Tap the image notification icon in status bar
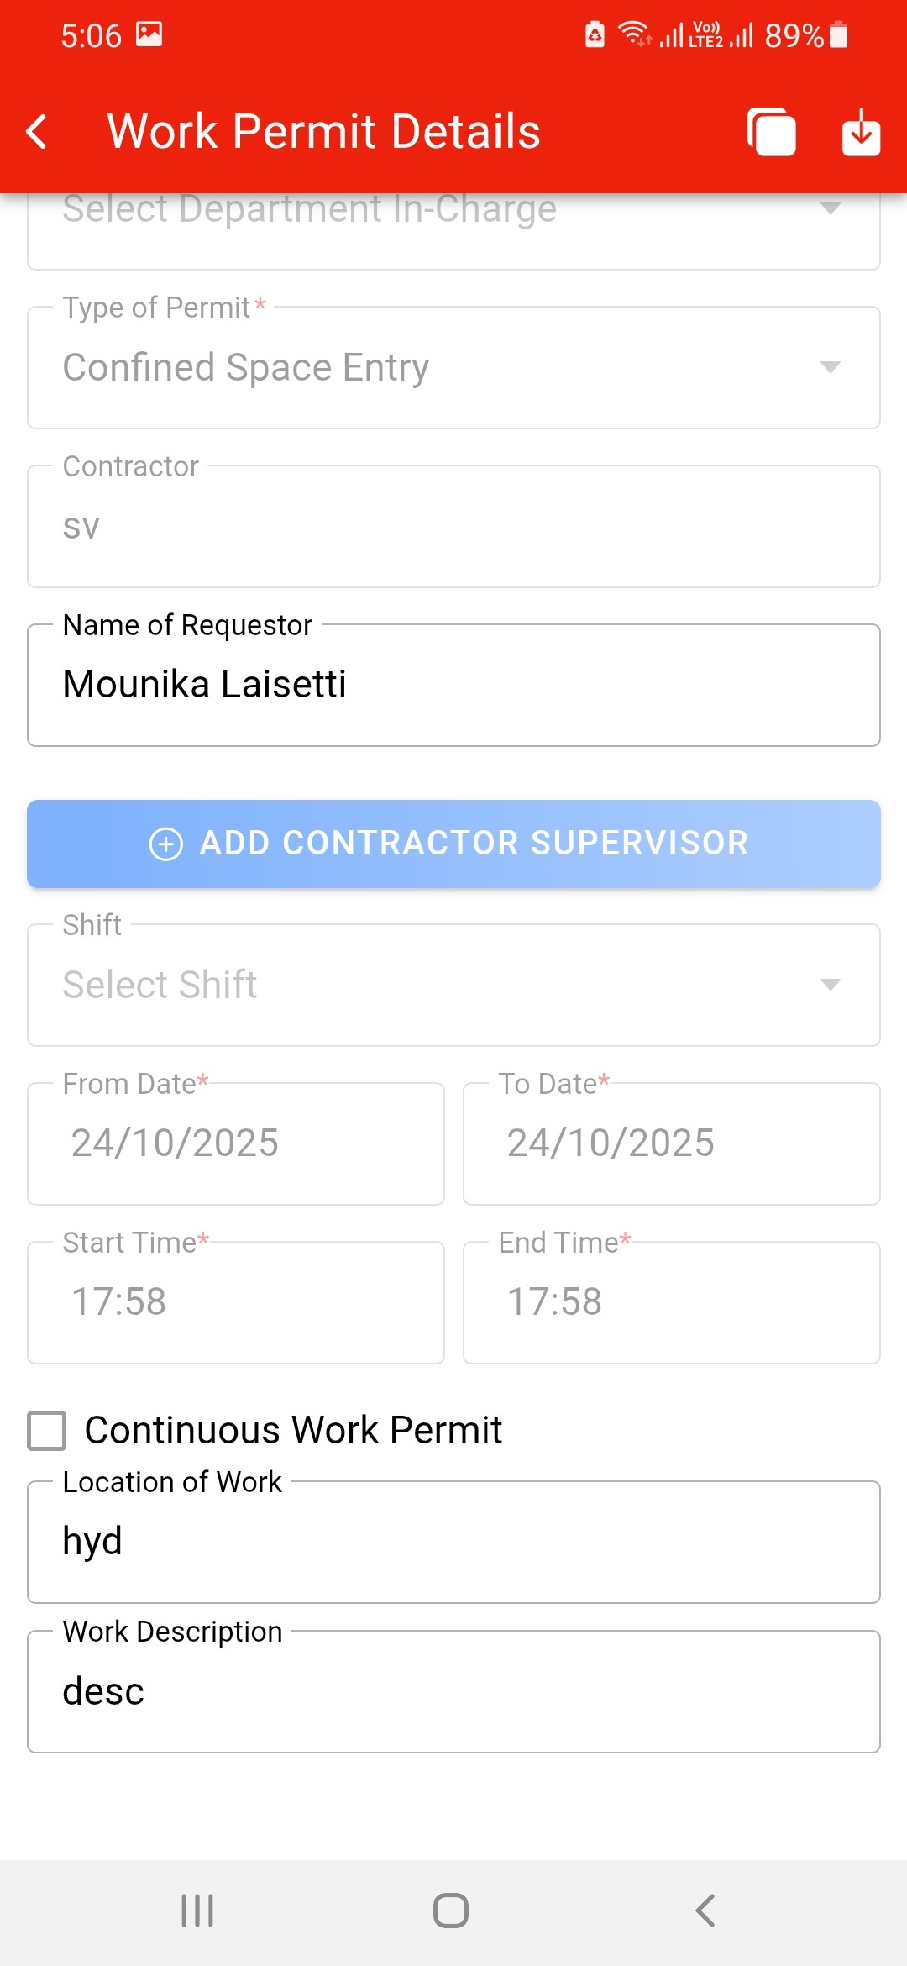Screen dimensions: 907x1966 coord(149,34)
